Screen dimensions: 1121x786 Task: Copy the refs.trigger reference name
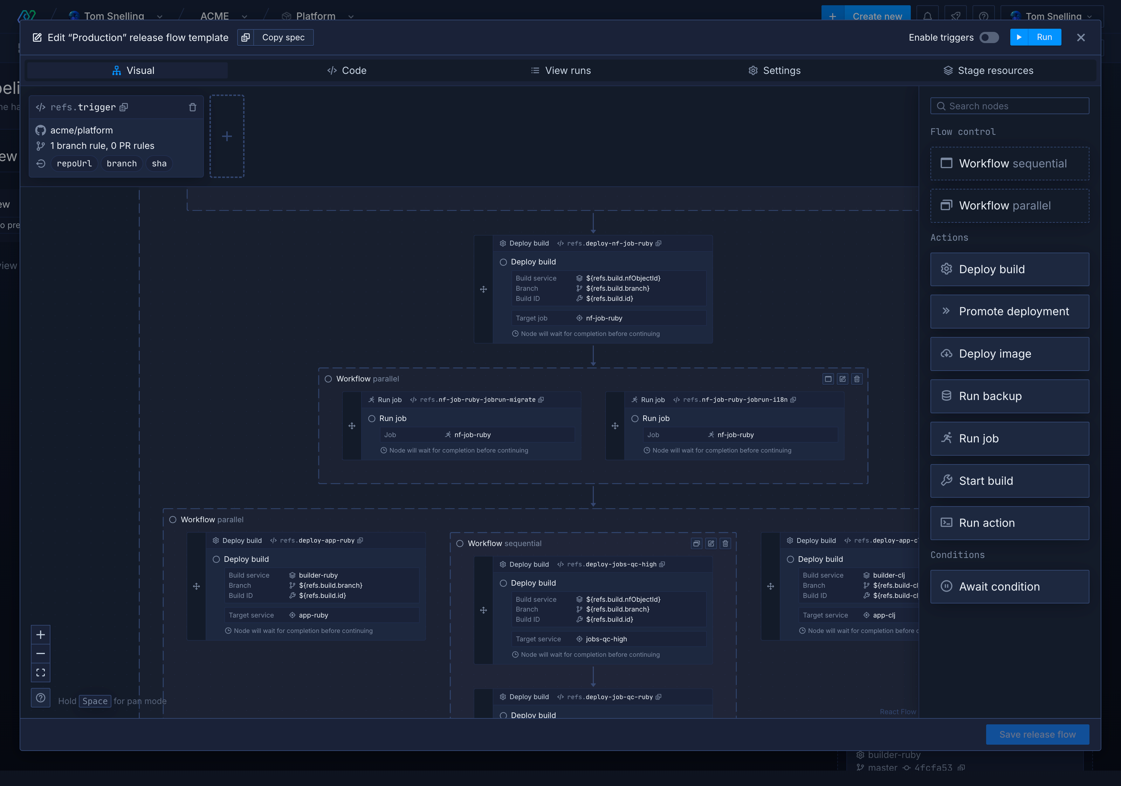click(x=124, y=108)
